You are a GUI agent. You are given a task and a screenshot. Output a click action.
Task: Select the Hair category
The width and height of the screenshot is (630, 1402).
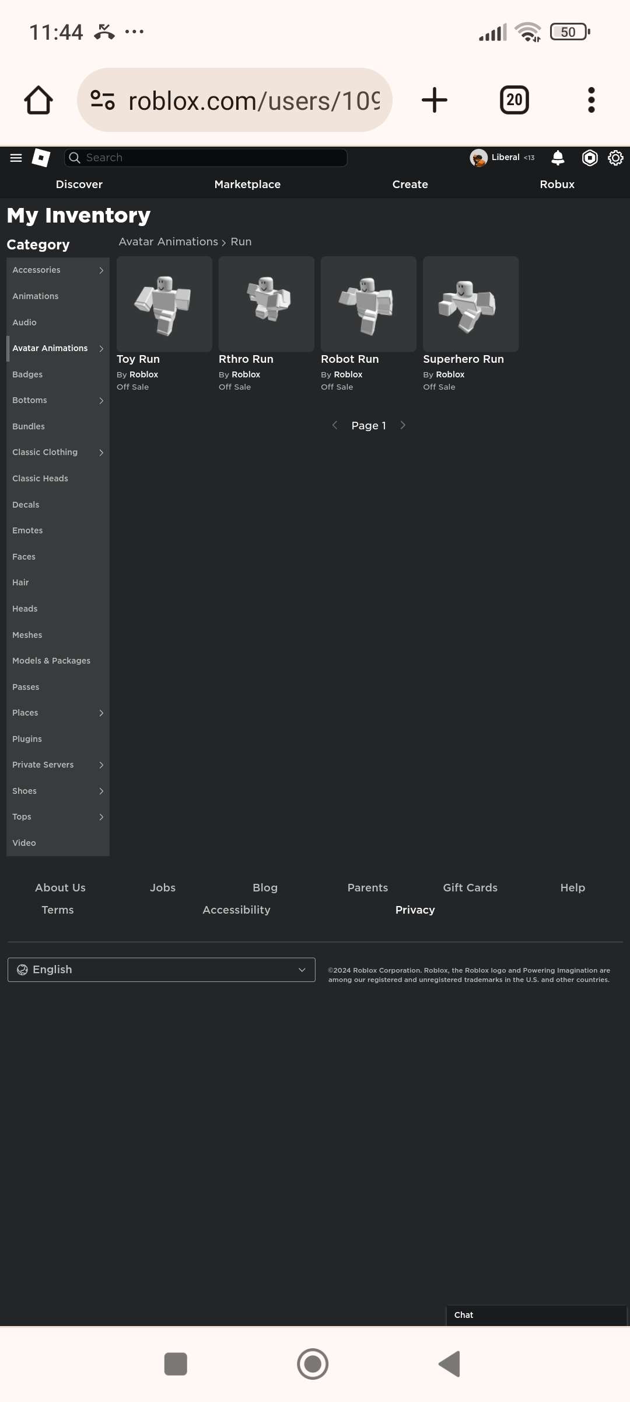pyautogui.click(x=58, y=582)
